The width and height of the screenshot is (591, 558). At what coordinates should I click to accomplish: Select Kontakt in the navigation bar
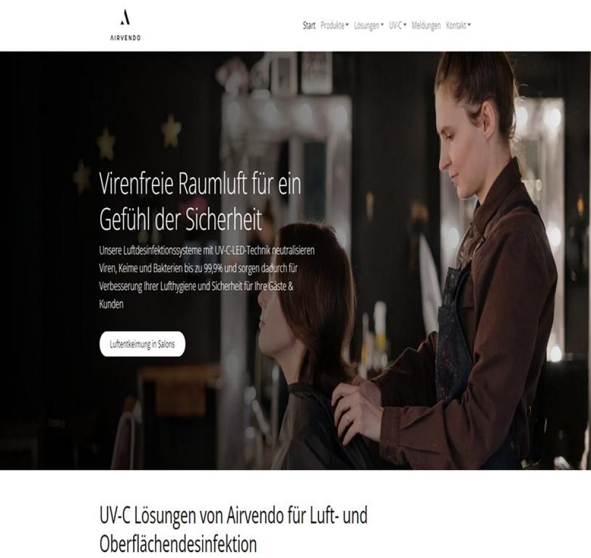point(456,25)
